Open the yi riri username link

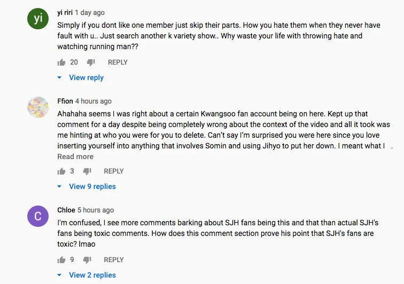[x=65, y=12]
